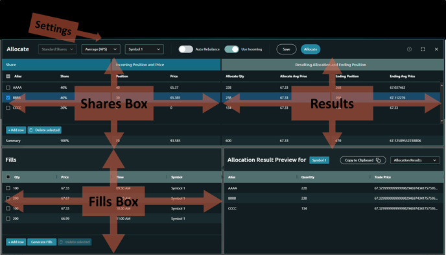Toggle select-all checkbox in Alias header

pos(8,77)
